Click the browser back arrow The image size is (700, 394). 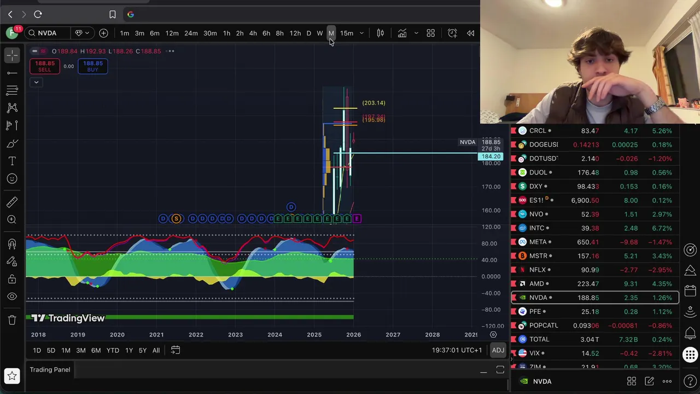10,14
